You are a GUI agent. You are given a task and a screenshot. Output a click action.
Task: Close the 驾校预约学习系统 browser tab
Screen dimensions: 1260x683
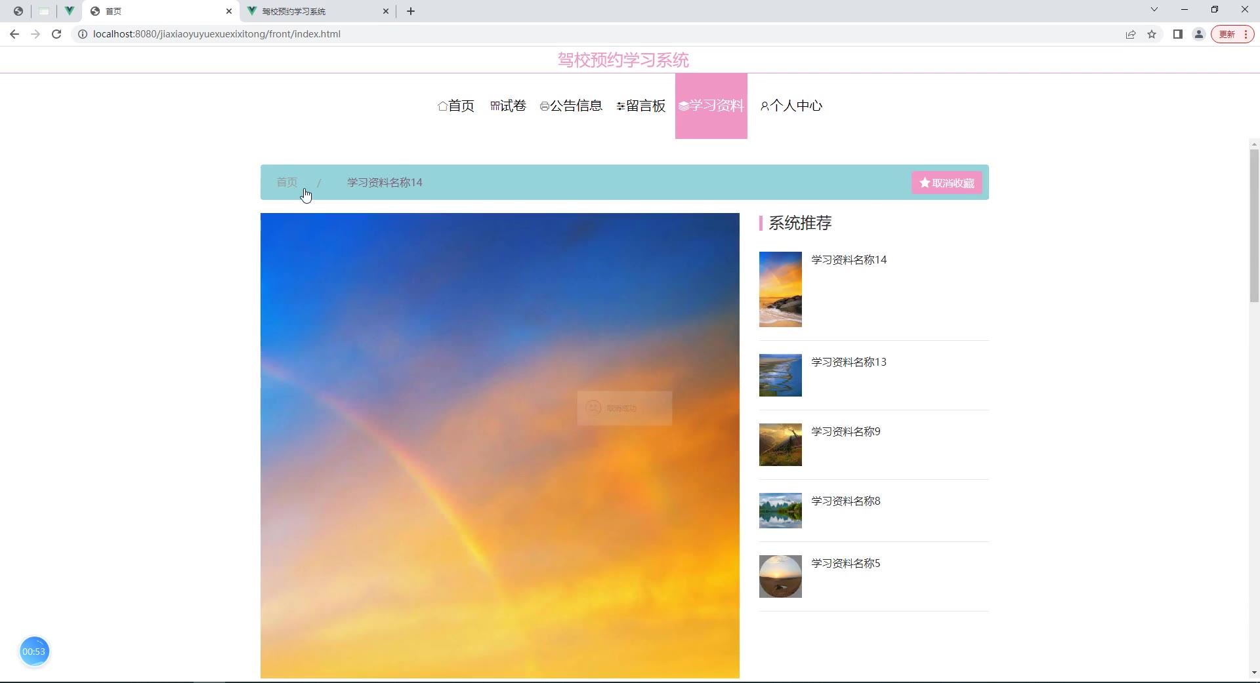[x=386, y=11]
